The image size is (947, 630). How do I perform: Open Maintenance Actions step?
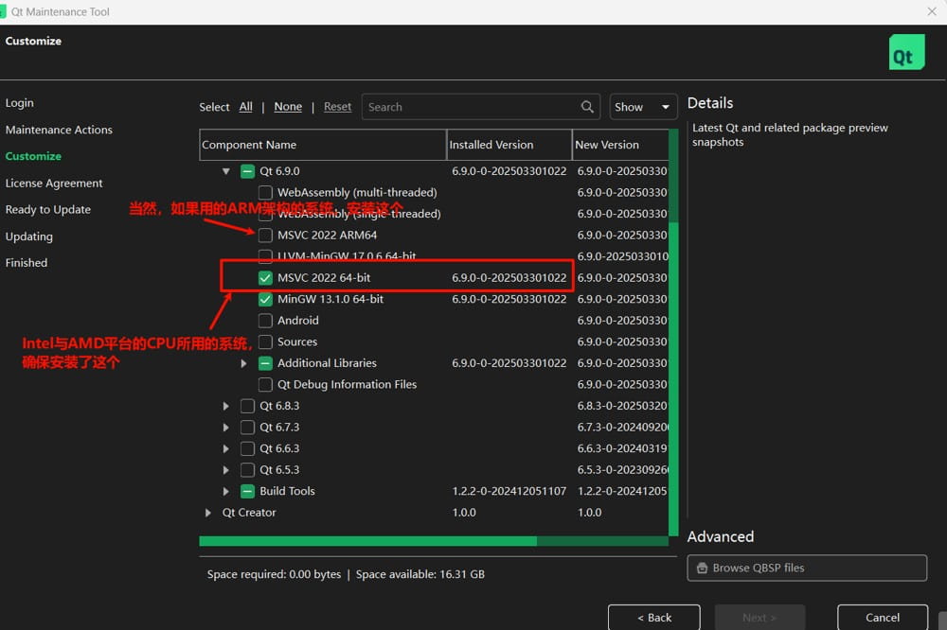point(59,130)
